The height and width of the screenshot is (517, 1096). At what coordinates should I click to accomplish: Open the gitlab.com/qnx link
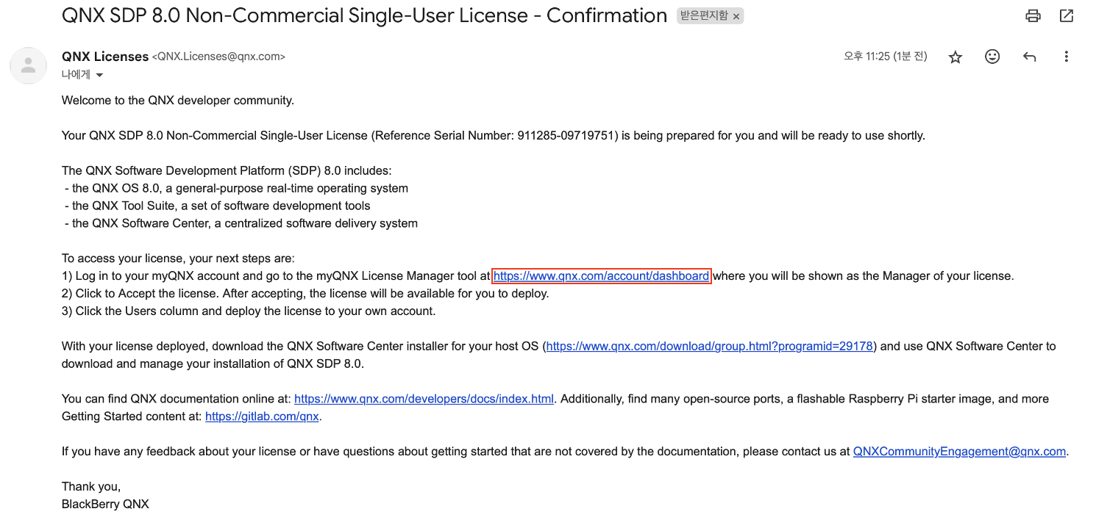point(262,416)
